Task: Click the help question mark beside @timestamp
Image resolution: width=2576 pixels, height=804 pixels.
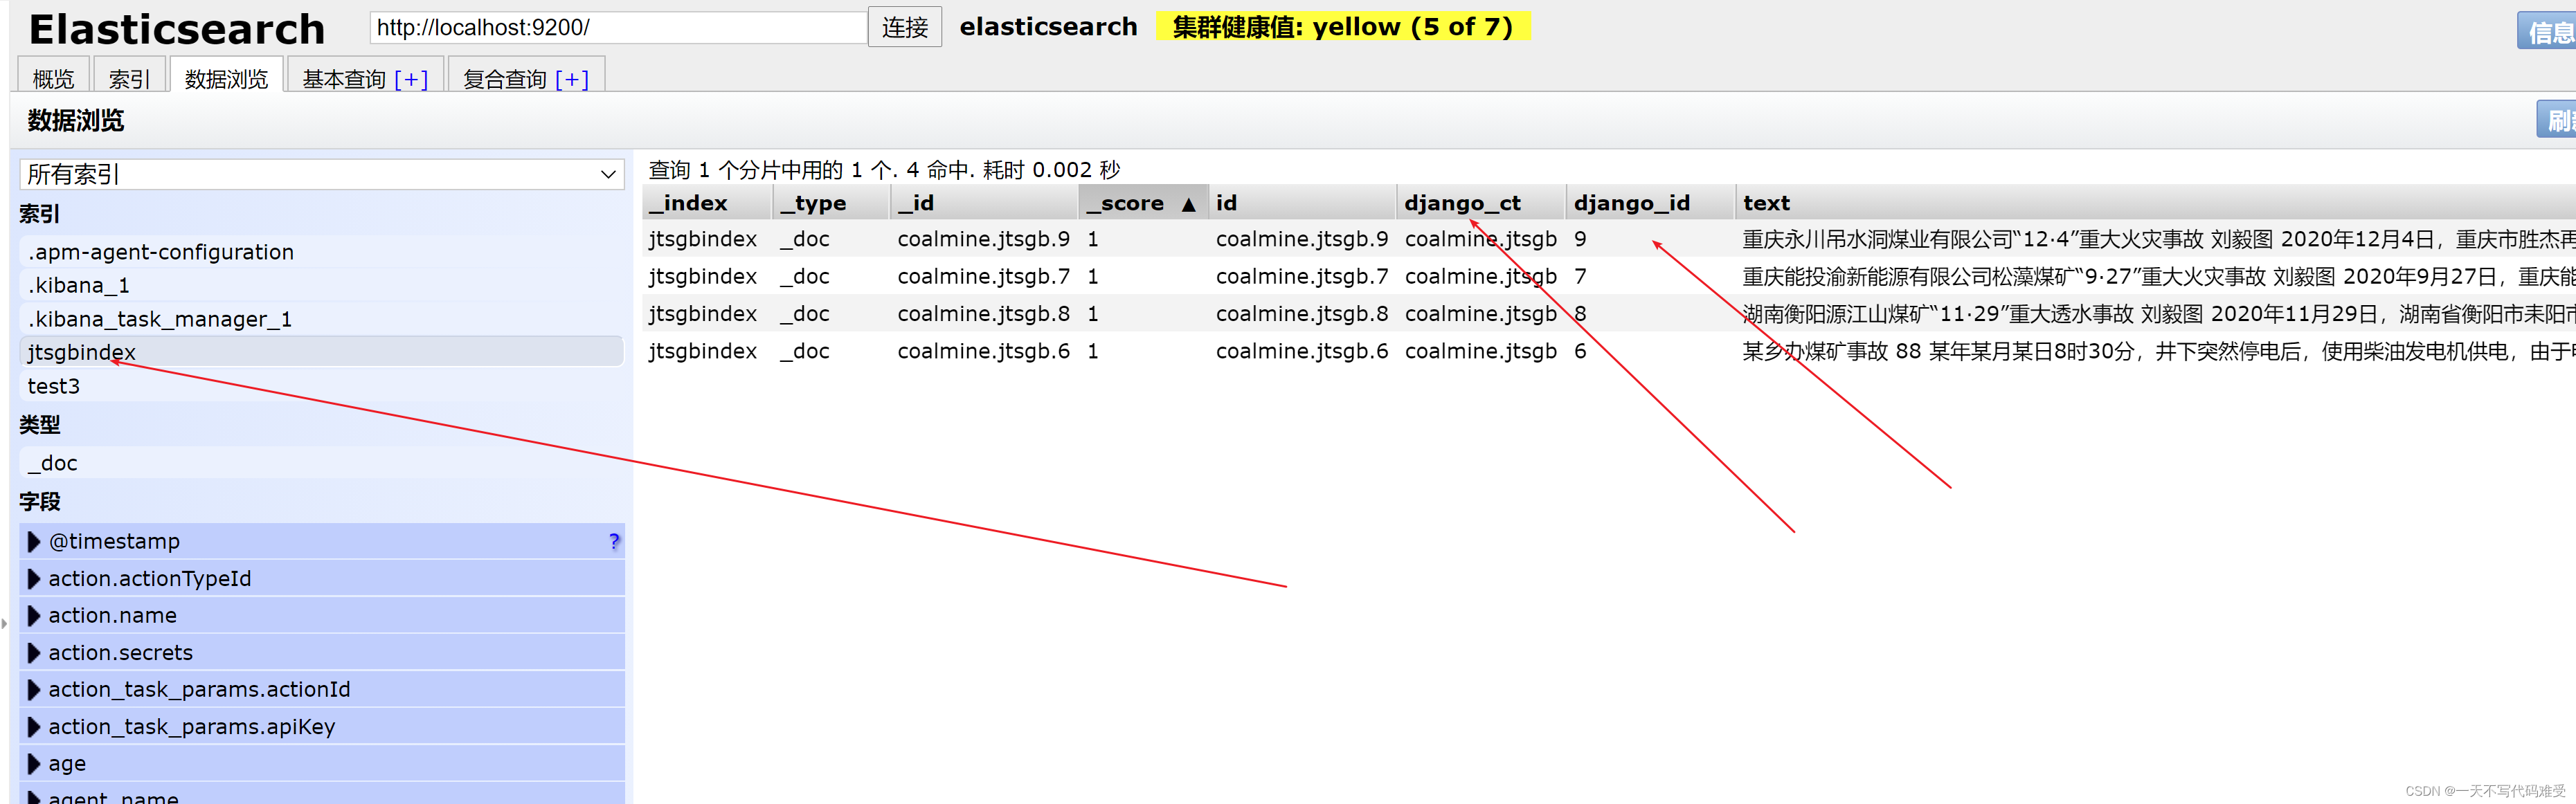Action: coord(614,541)
